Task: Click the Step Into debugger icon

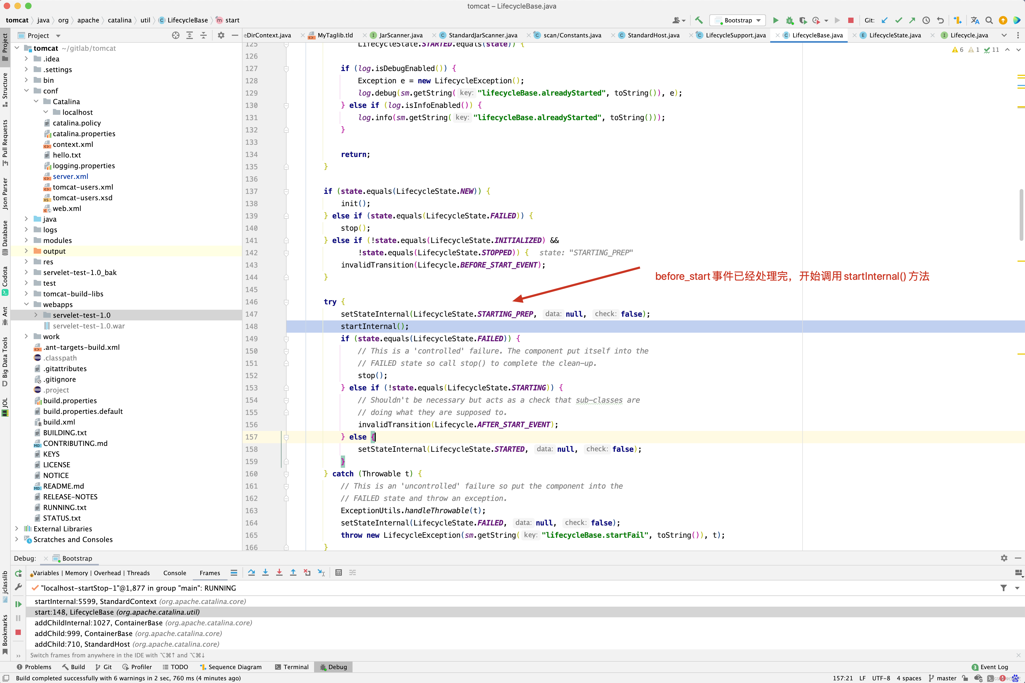Action: (265, 573)
